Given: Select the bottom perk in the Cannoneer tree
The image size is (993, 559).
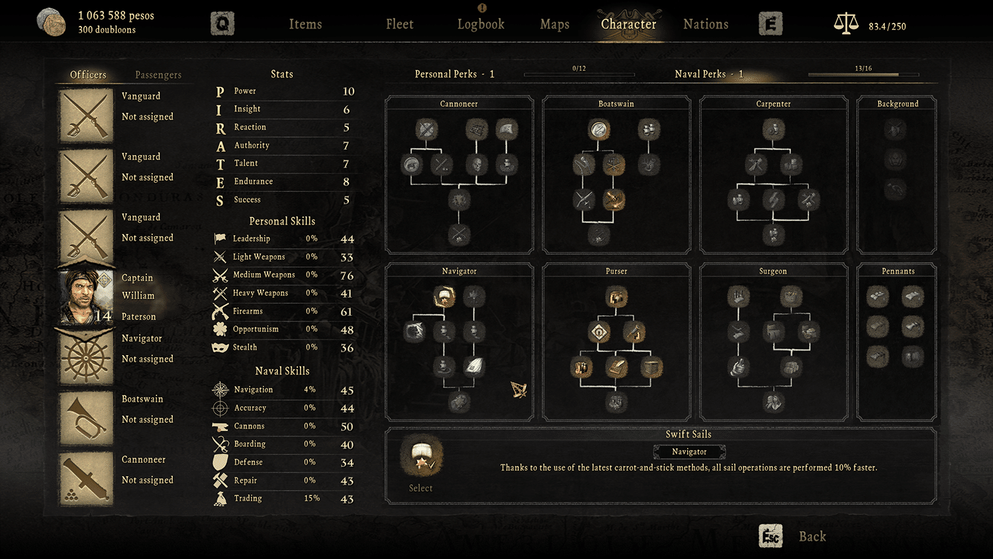Looking at the screenshot, I should (459, 234).
